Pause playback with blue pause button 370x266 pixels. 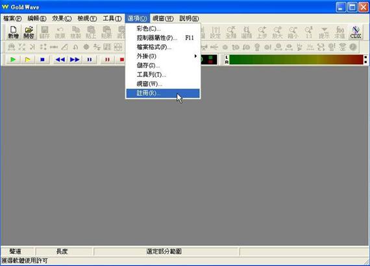coord(90,60)
